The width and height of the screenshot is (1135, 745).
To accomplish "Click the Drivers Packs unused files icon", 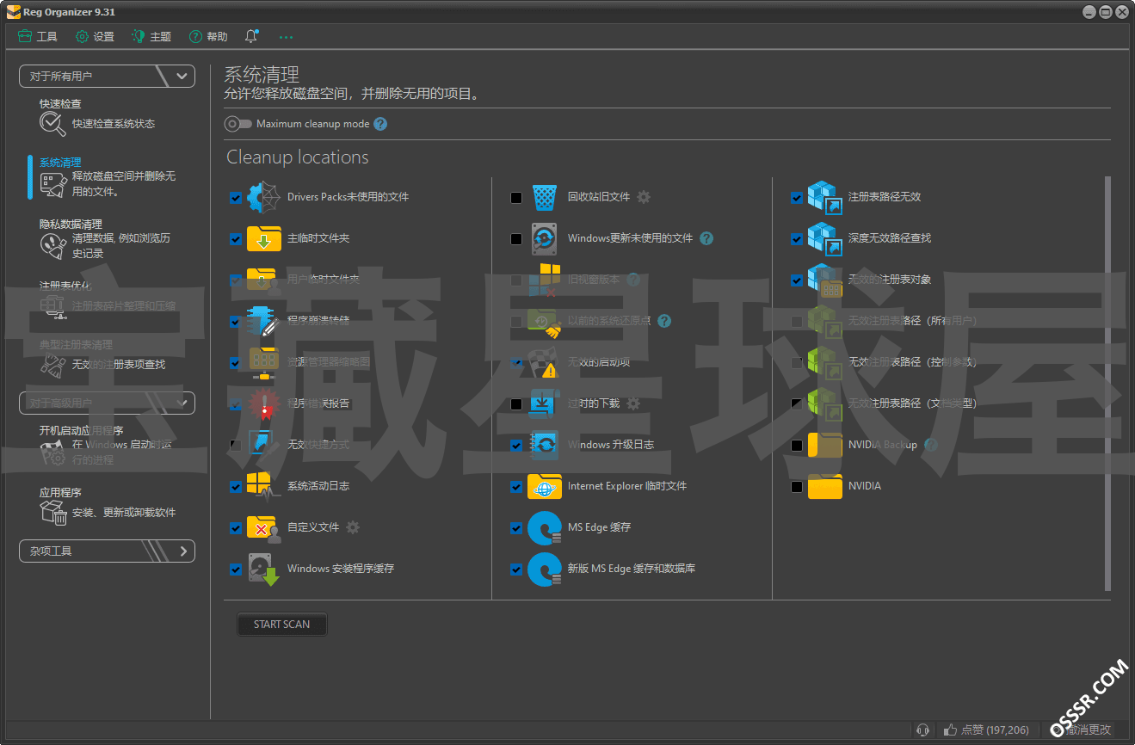I will [x=264, y=197].
